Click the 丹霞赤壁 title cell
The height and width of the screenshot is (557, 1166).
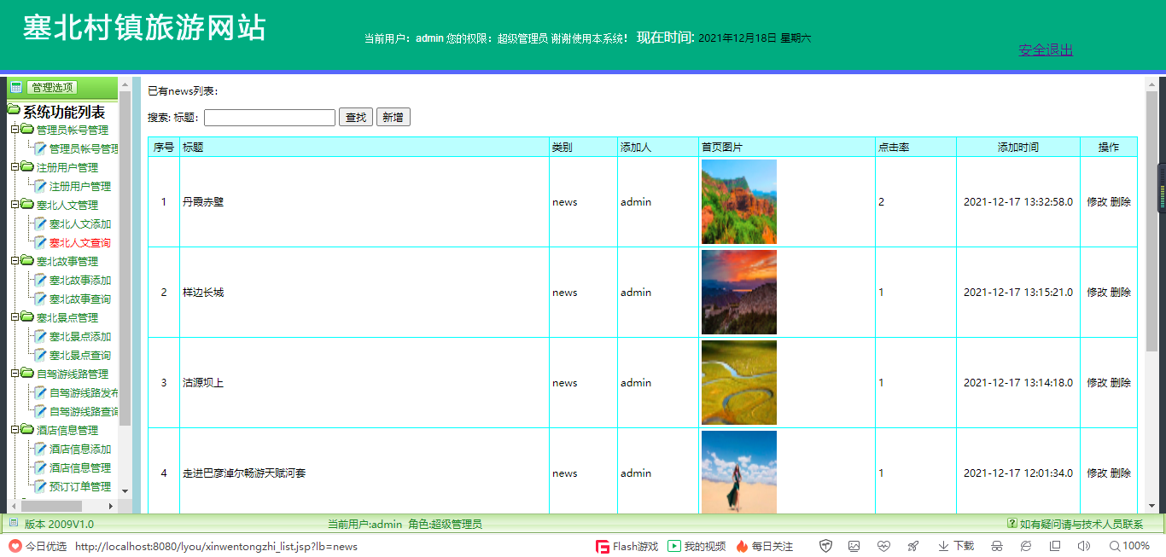pyautogui.click(x=364, y=202)
